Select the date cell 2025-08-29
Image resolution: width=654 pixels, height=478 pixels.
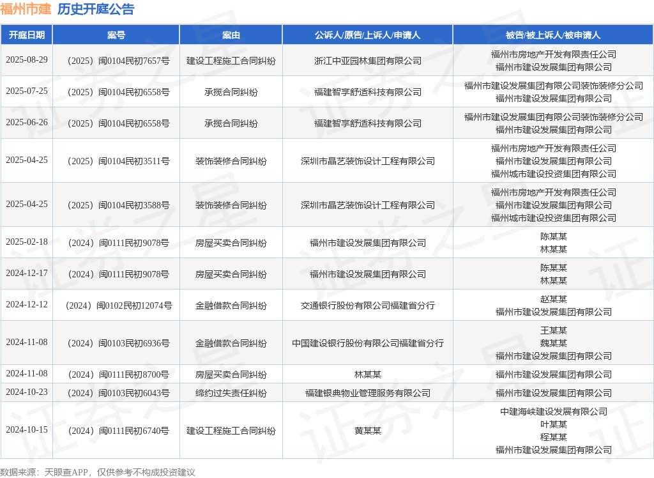coord(27,59)
